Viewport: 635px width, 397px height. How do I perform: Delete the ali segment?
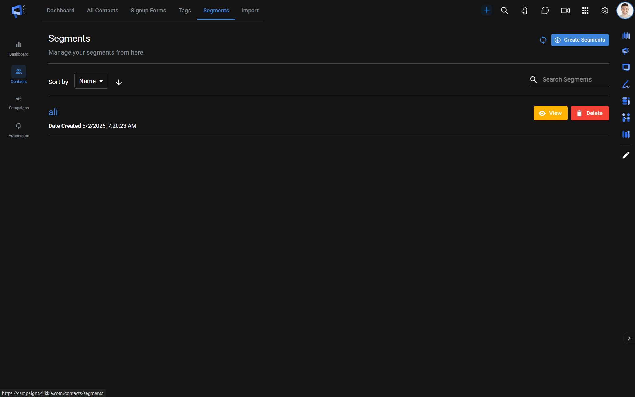pyautogui.click(x=589, y=113)
